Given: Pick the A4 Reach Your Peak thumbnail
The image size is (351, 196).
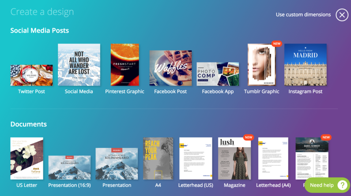Looking at the screenshot, I should [x=158, y=159].
